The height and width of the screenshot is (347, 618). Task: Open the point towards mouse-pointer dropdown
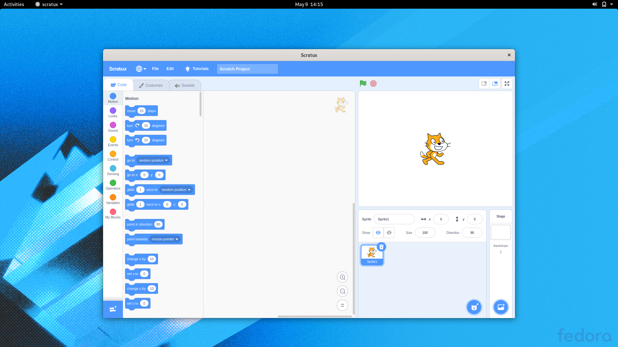pyautogui.click(x=177, y=239)
